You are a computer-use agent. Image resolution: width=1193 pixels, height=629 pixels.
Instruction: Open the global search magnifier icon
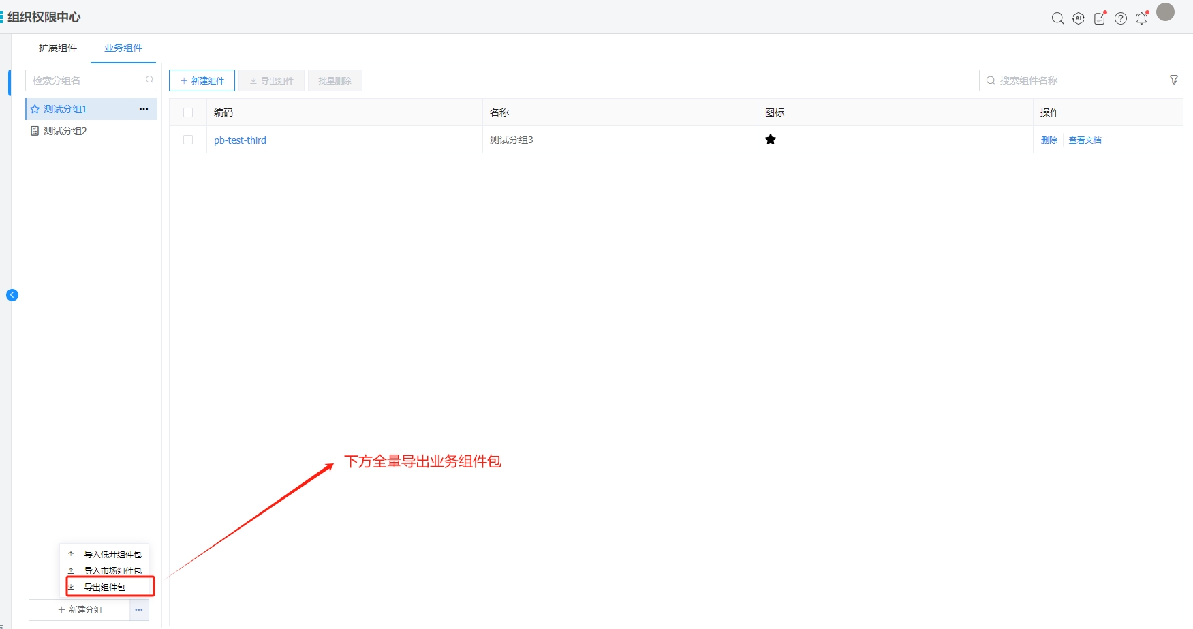tap(1057, 18)
